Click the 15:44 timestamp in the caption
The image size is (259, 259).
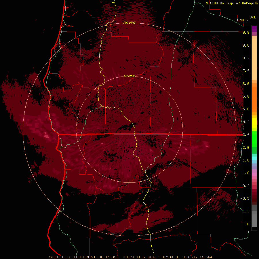(x=206, y=257)
